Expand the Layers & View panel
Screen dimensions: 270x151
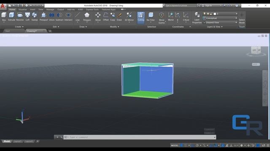215,27
